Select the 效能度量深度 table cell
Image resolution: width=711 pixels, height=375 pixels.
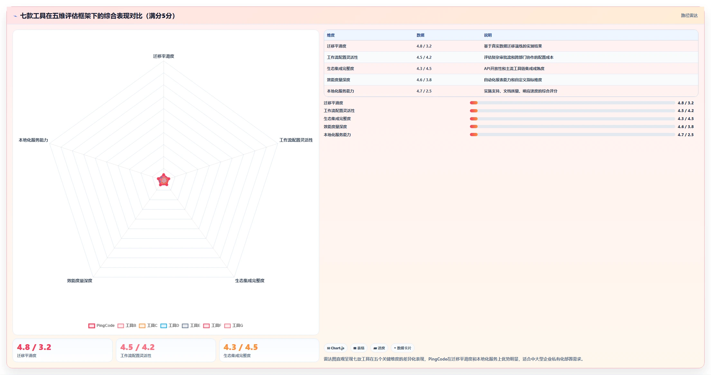339,80
